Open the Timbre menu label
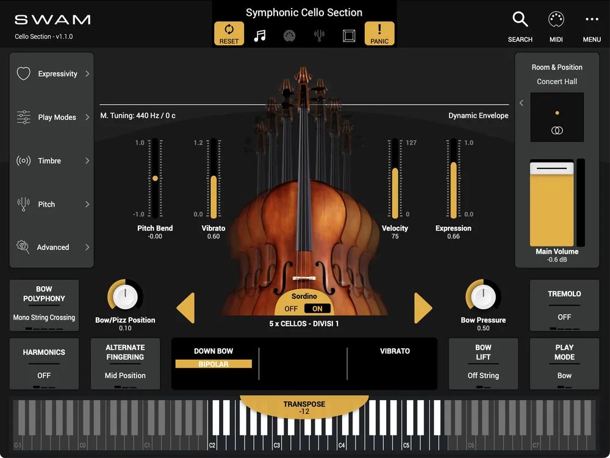The height and width of the screenshot is (458, 610). tap(49, 160)
